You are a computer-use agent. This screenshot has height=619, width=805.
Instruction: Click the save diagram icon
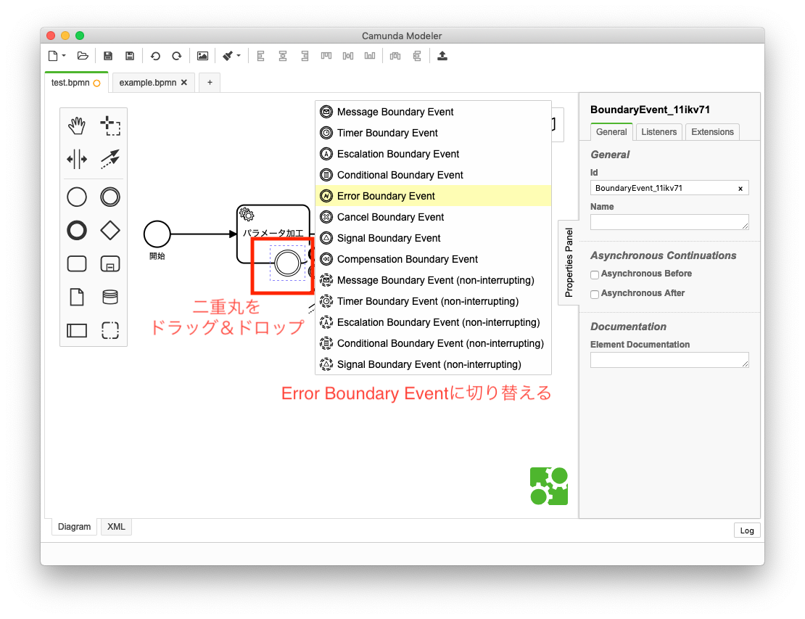click(108, 55)
